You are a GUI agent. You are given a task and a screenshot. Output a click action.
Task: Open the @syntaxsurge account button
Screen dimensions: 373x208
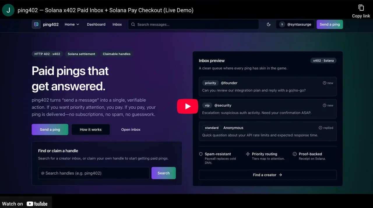tap(295, 24)
